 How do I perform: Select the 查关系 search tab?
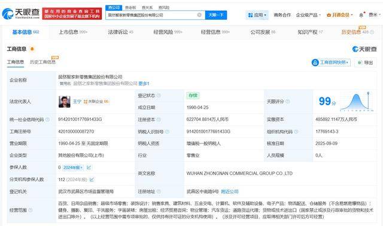click(147, 8)
